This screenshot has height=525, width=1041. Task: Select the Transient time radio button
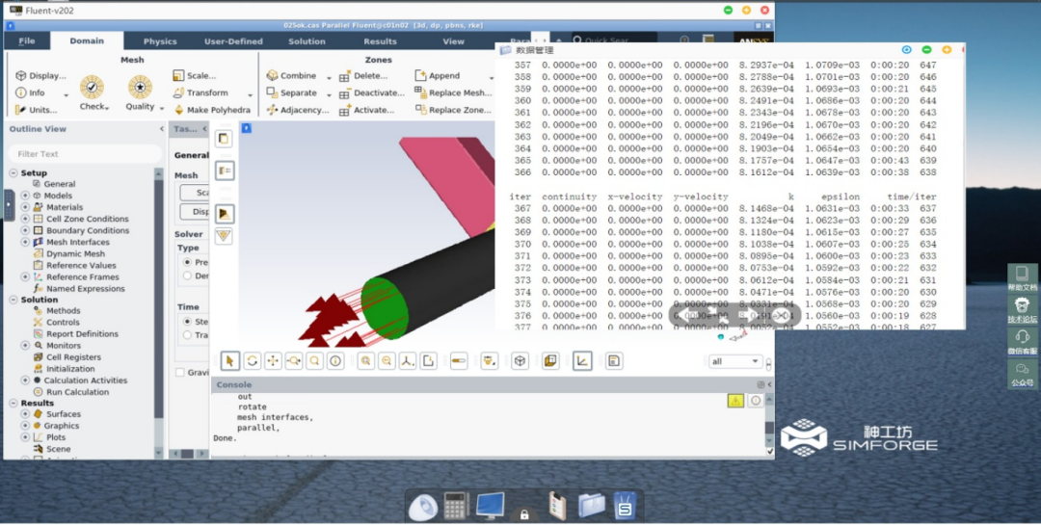point(187,335)
